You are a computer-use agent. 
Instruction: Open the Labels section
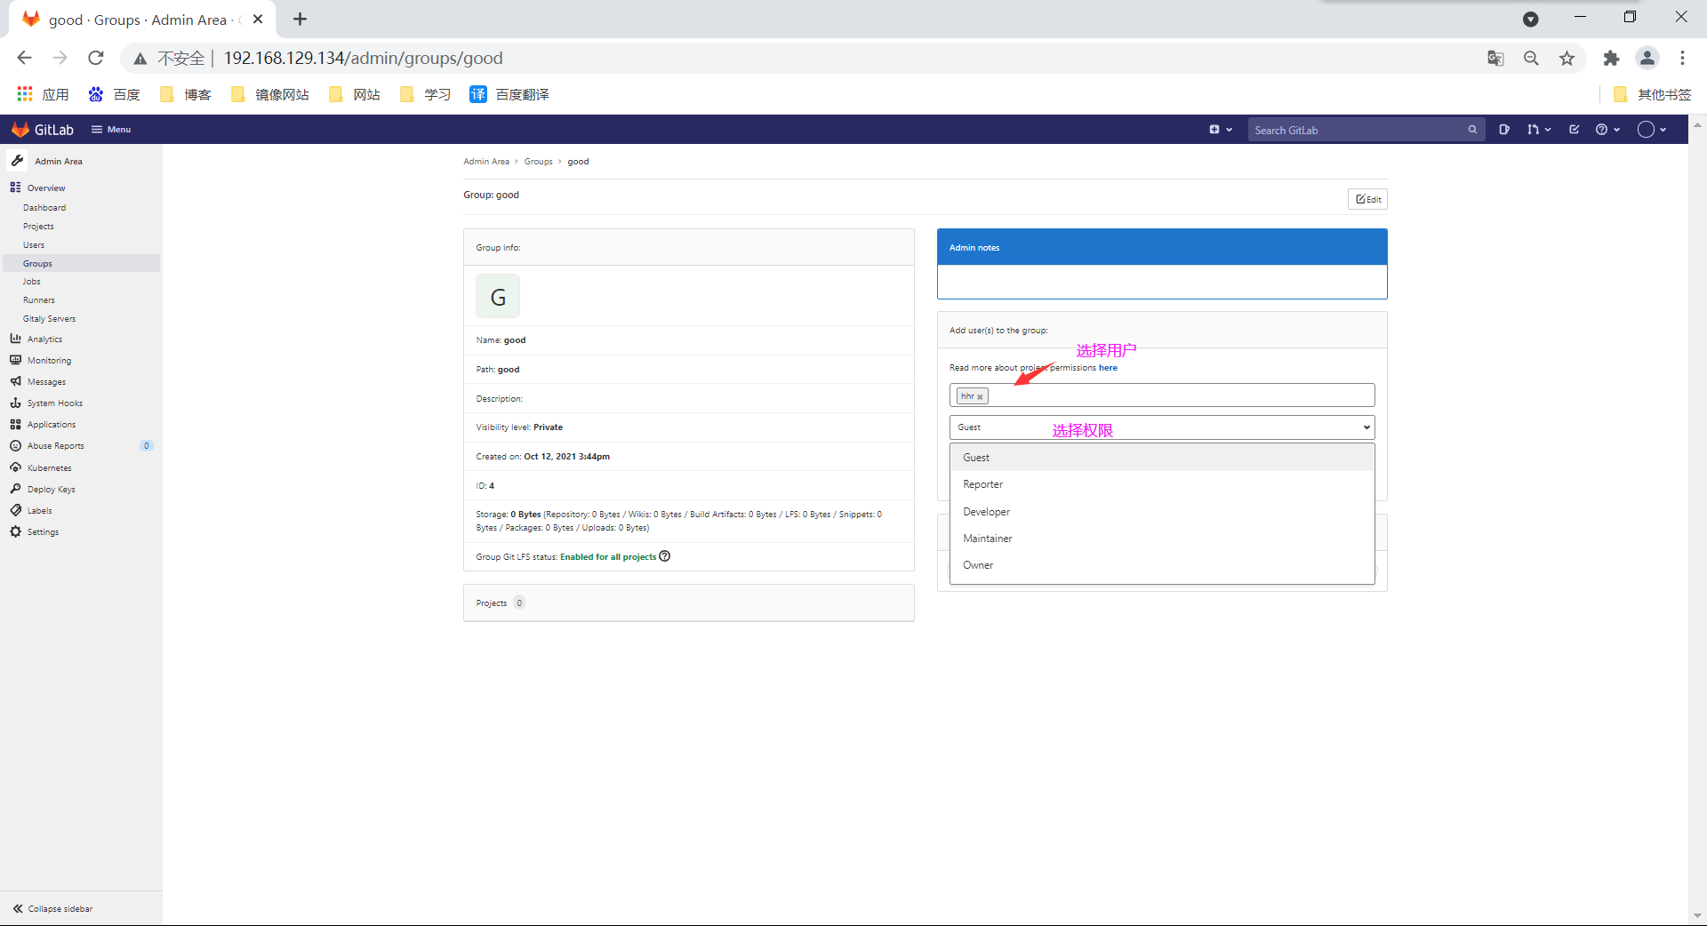[x=39, y=510]
